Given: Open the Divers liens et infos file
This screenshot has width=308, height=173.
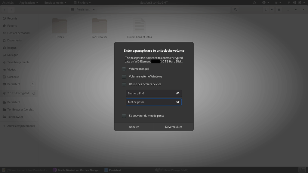Looking at the screenshot, I should [139, 26].
